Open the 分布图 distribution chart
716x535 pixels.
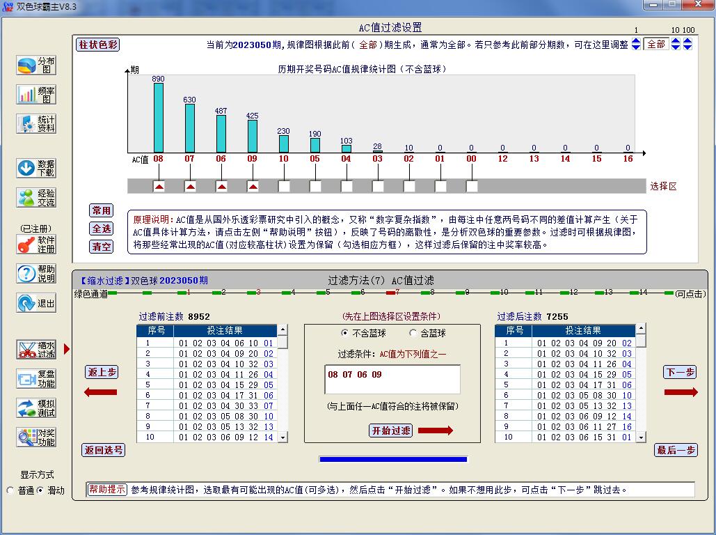coord(36,65)
